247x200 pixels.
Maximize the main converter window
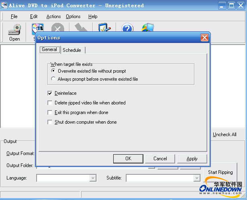[231, 6]
